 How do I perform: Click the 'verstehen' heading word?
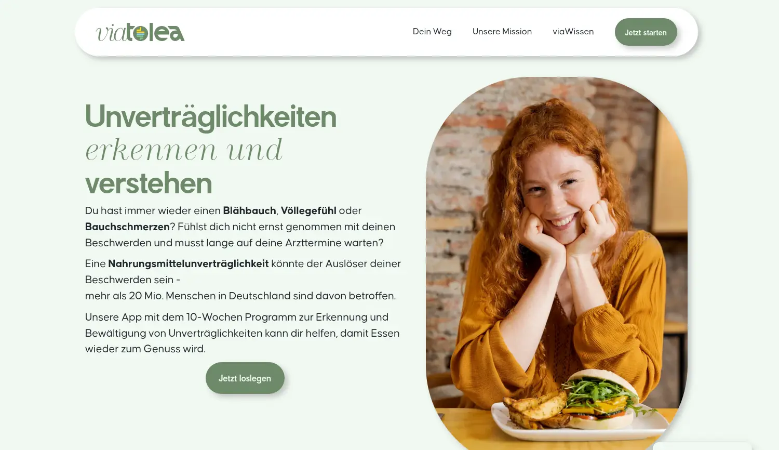pyautogui.click(x=149, y=183)
